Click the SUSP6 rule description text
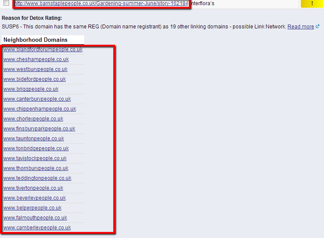The width and height of the screenshot is (324, 238). click(144, 27)
